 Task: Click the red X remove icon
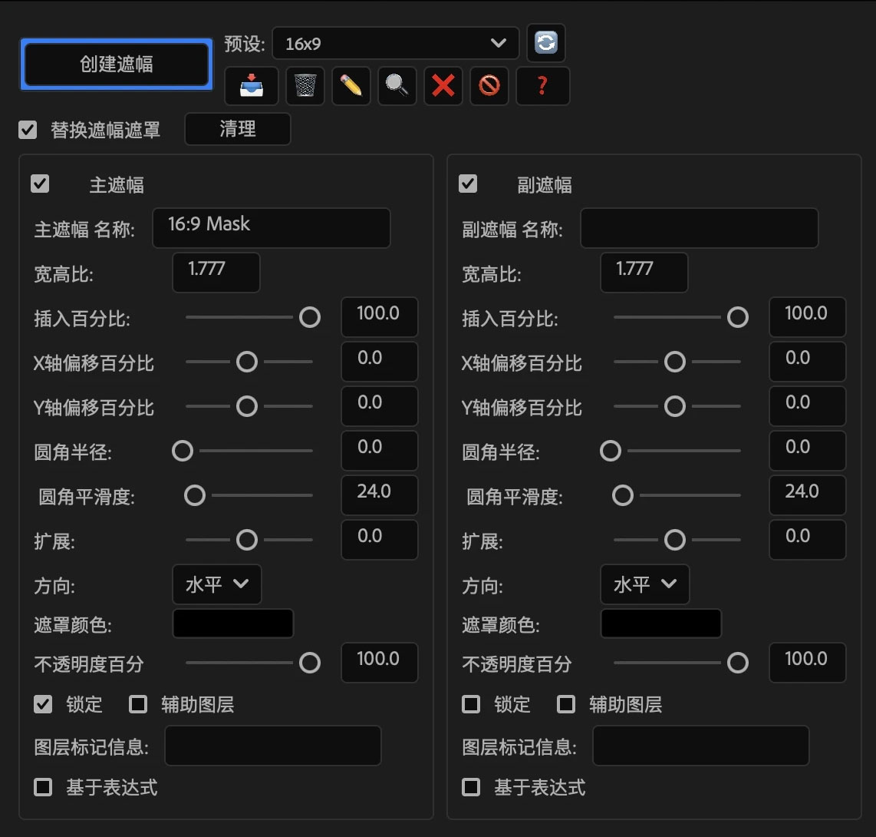[443, 85]
